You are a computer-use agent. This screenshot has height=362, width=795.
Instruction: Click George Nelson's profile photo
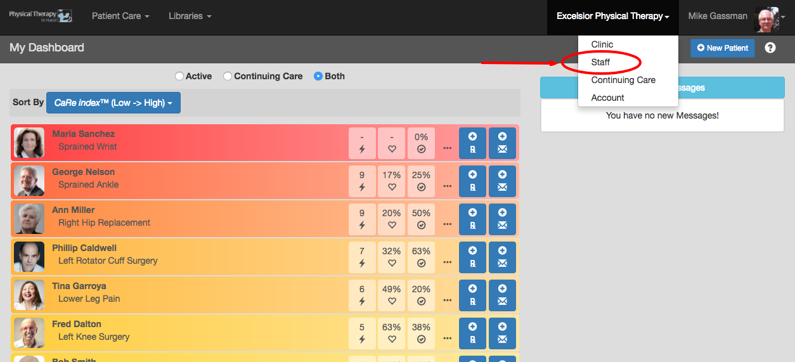(x=29, y=181)
